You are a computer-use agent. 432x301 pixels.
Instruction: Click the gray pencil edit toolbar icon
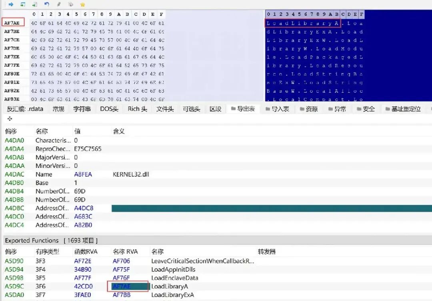59,4
